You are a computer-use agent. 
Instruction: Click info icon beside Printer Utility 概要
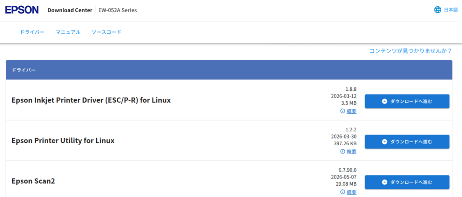point(342,152)
